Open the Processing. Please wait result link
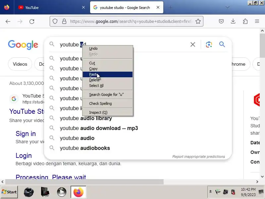This screenshot has width=265, height=199. [x=51, y=177]
